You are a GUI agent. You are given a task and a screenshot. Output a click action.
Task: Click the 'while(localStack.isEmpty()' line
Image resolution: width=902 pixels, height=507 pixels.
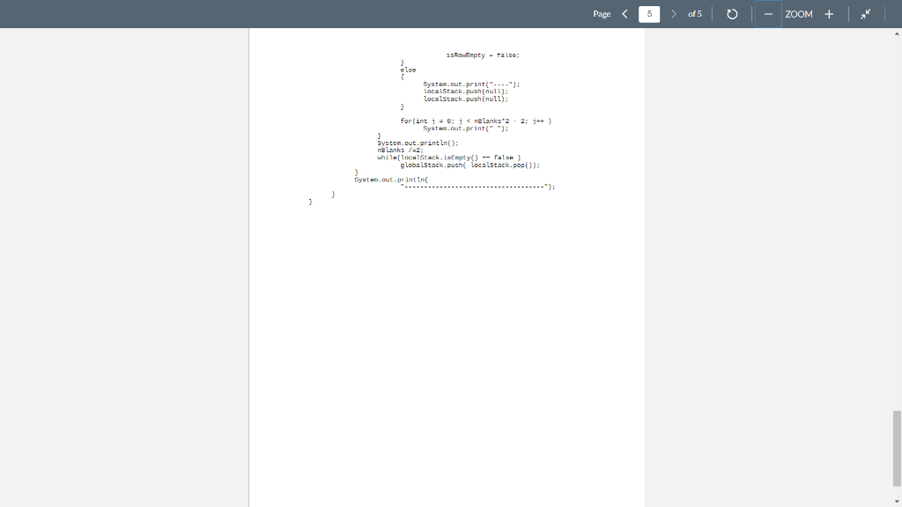tap(448, 158)
